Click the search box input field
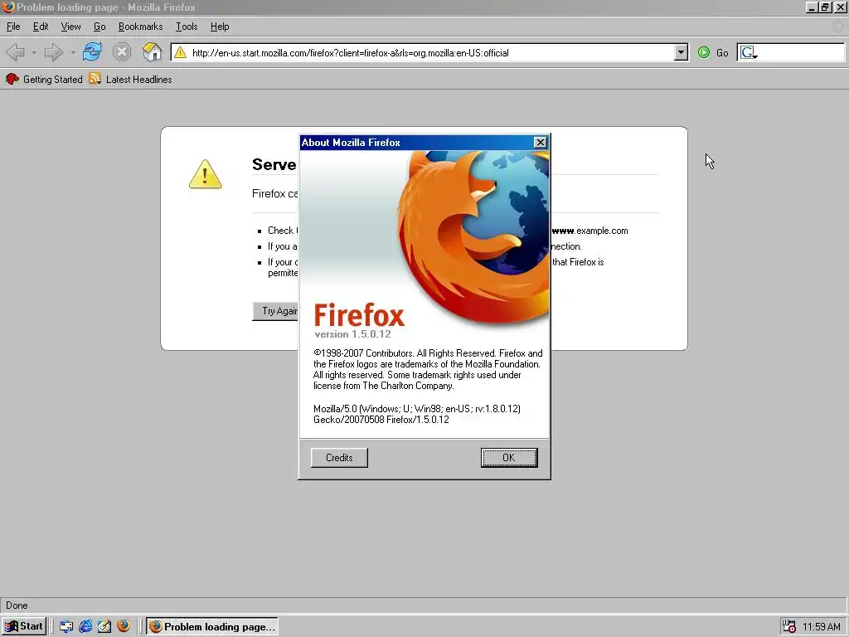Screen dimensions: 849x637 802,52
